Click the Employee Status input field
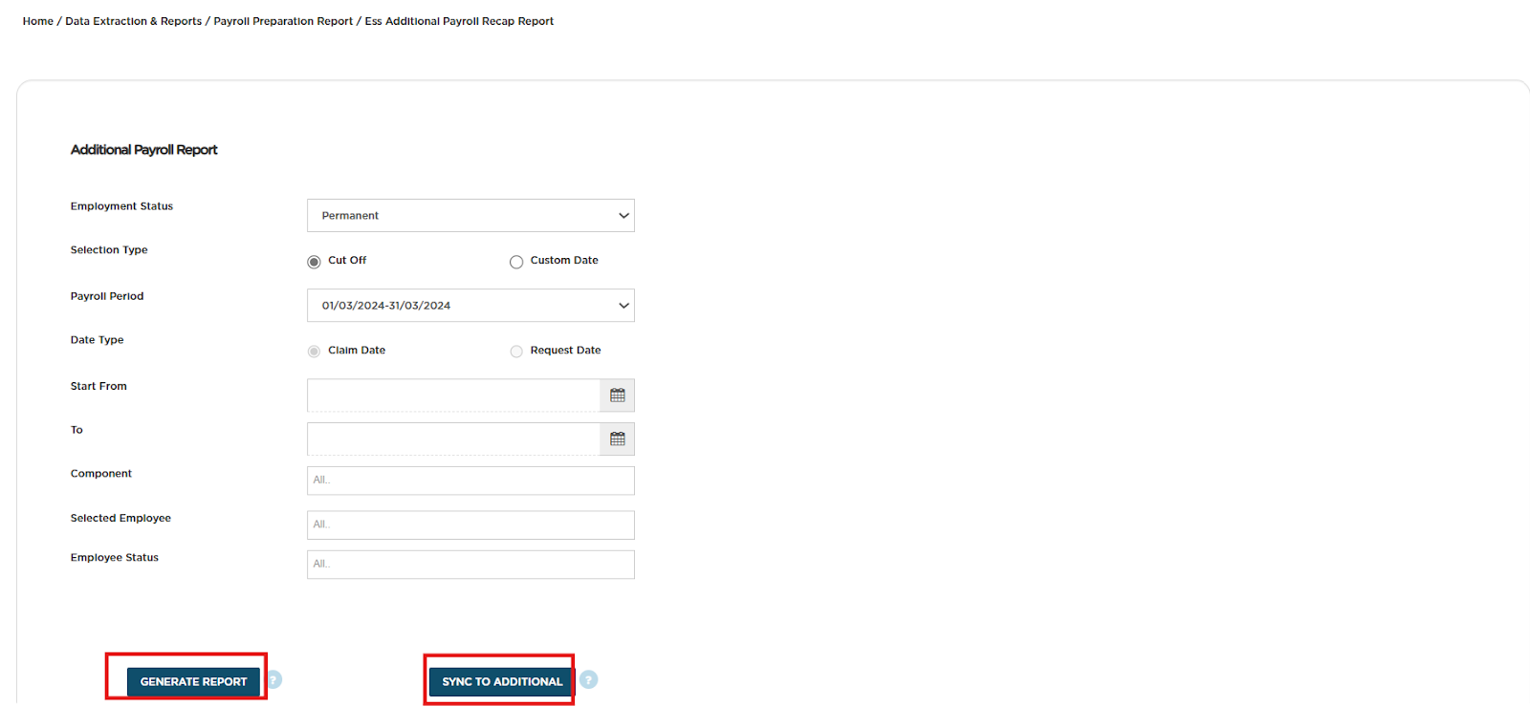Viewport: 1530px width, 706px height. (470, 565)
